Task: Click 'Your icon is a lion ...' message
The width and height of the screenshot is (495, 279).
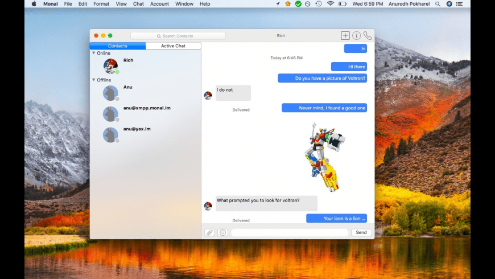Action: point(336,218)
